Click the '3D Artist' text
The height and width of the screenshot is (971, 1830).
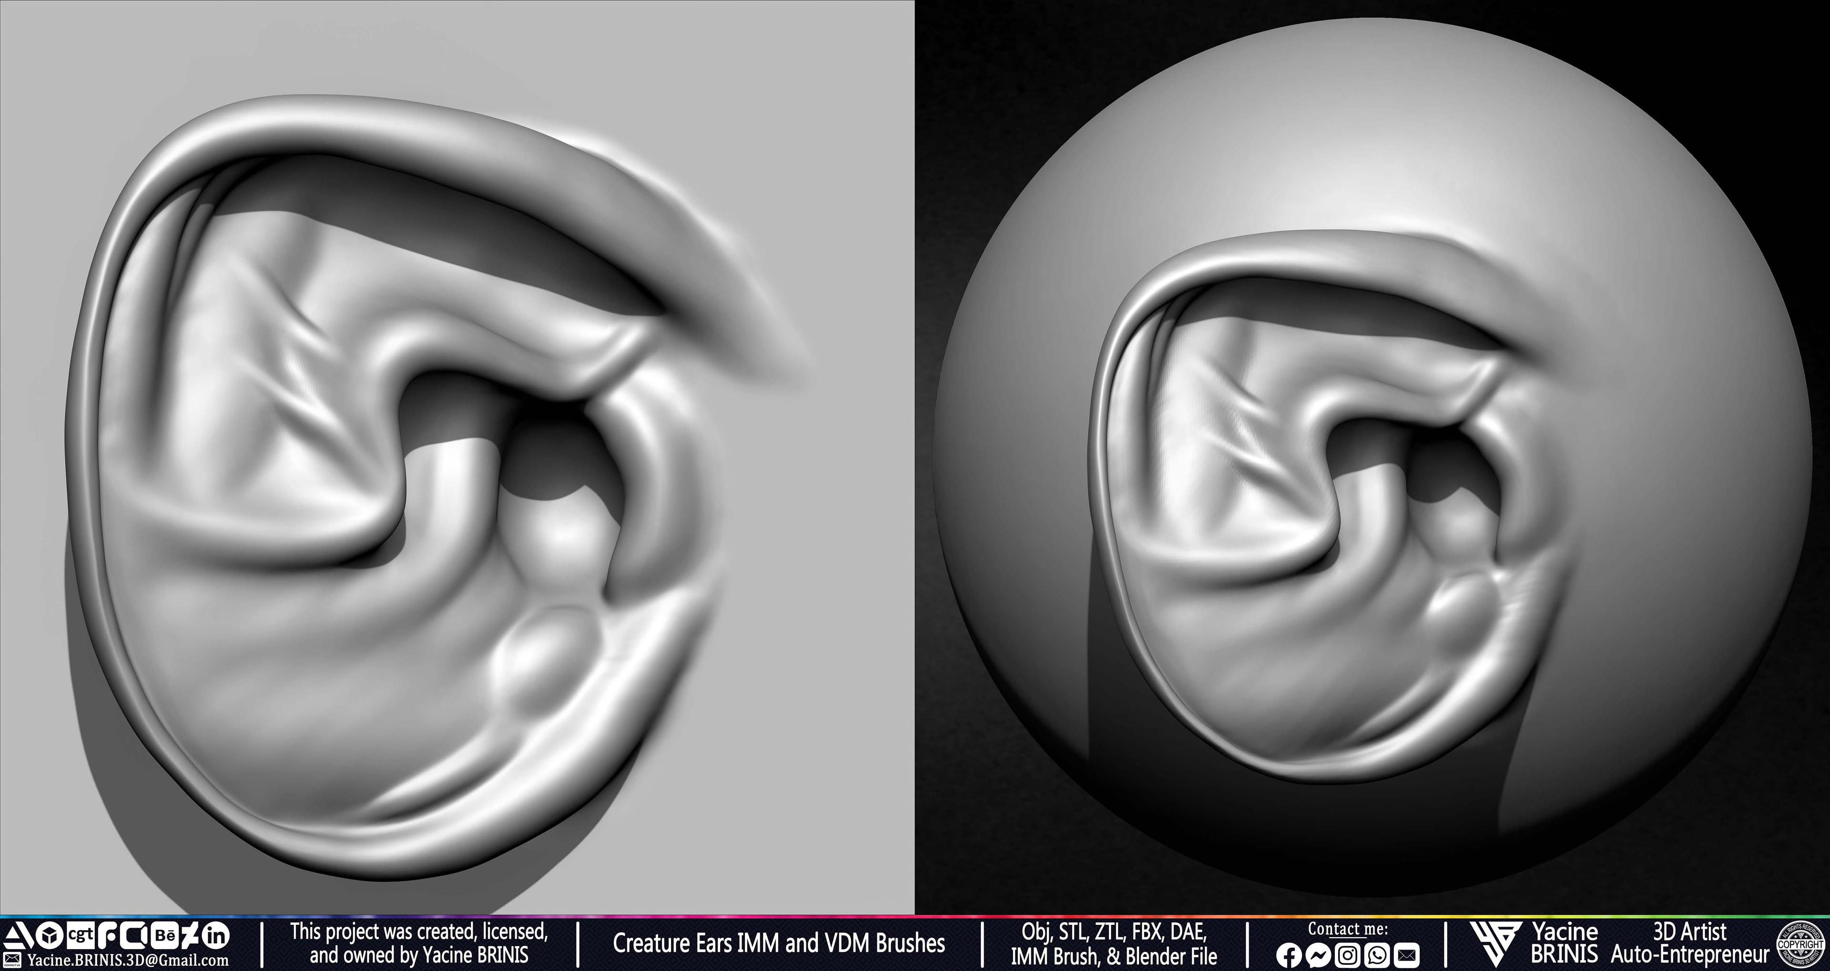coord(1690,931)
